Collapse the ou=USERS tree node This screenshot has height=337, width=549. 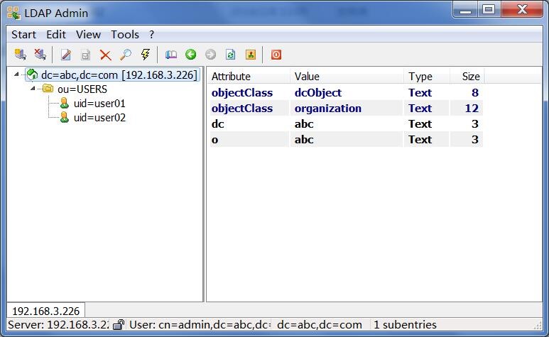coord(33,89)
